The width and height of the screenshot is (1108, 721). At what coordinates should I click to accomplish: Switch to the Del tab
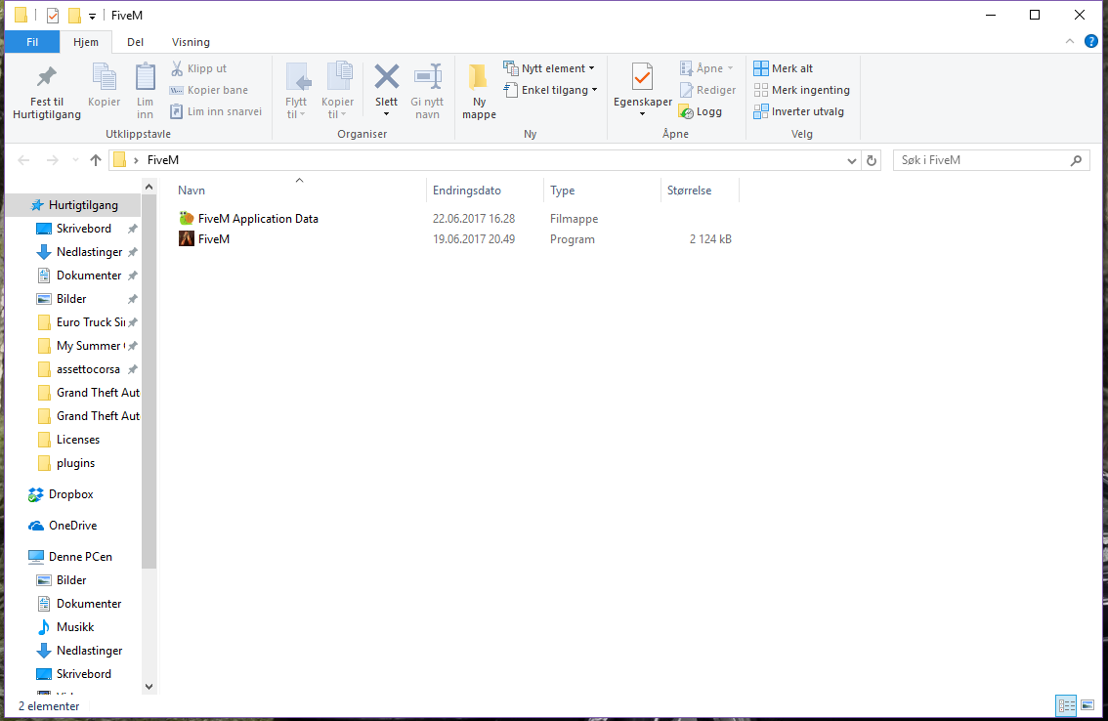pyautogui.click(x=136, y=42)
